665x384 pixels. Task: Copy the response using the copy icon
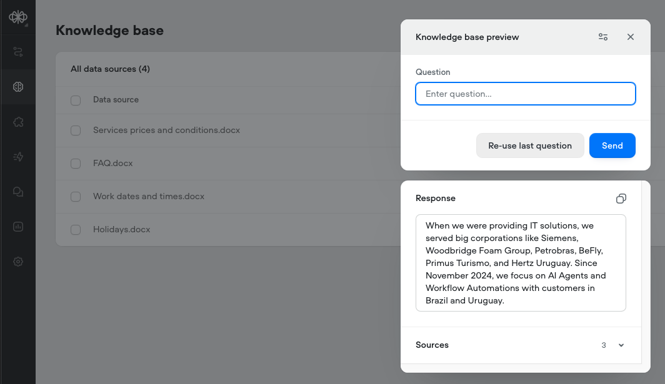[x=621, y=199]
